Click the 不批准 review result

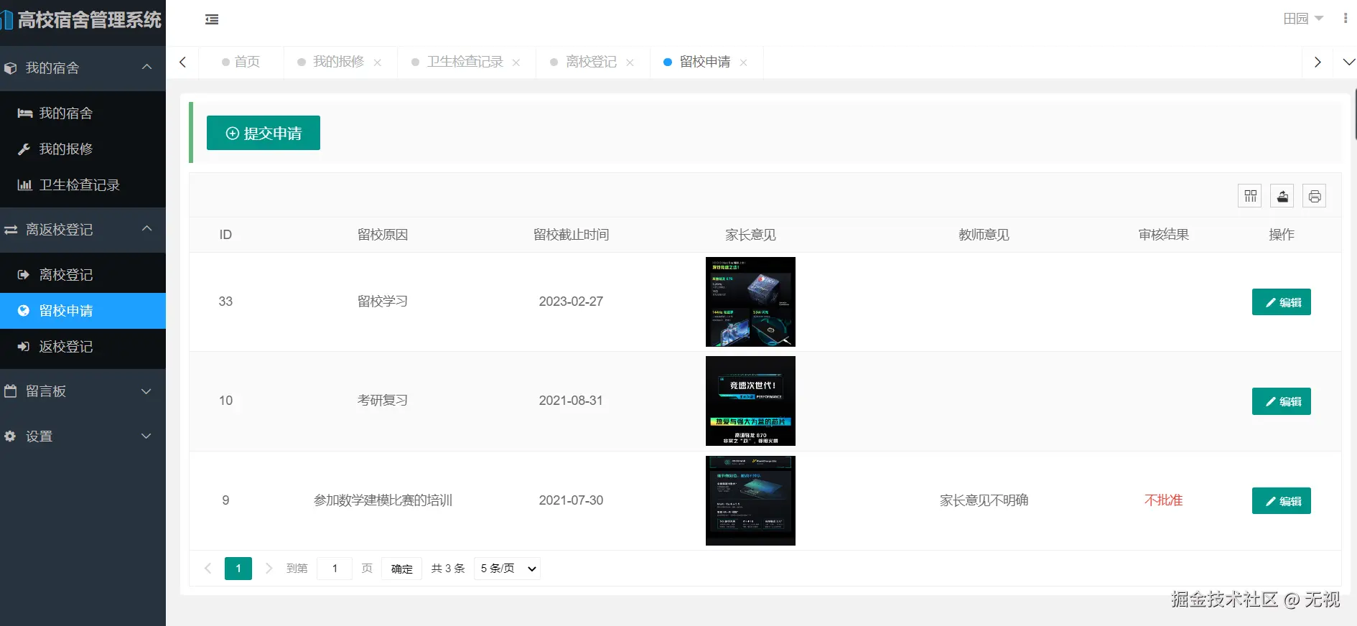point(1163,500)
